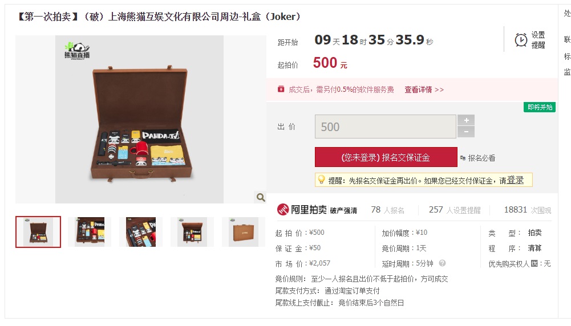Select first thumbnail of open gift box

pos(38,232)
